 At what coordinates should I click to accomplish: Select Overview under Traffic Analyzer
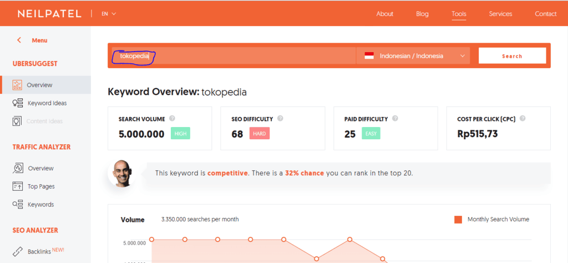coord(40,168)
